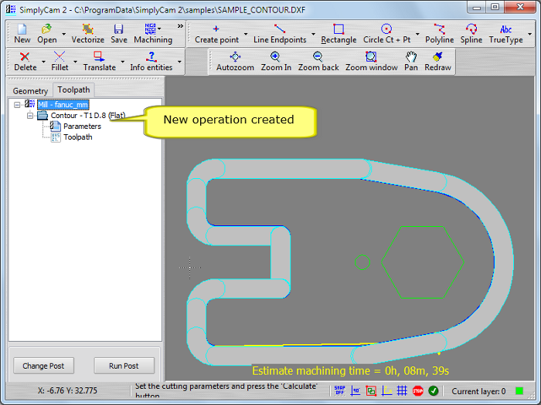541x405 pixels.
Task: Click the red STOP icon in status bar
Action: click(418, 391)
